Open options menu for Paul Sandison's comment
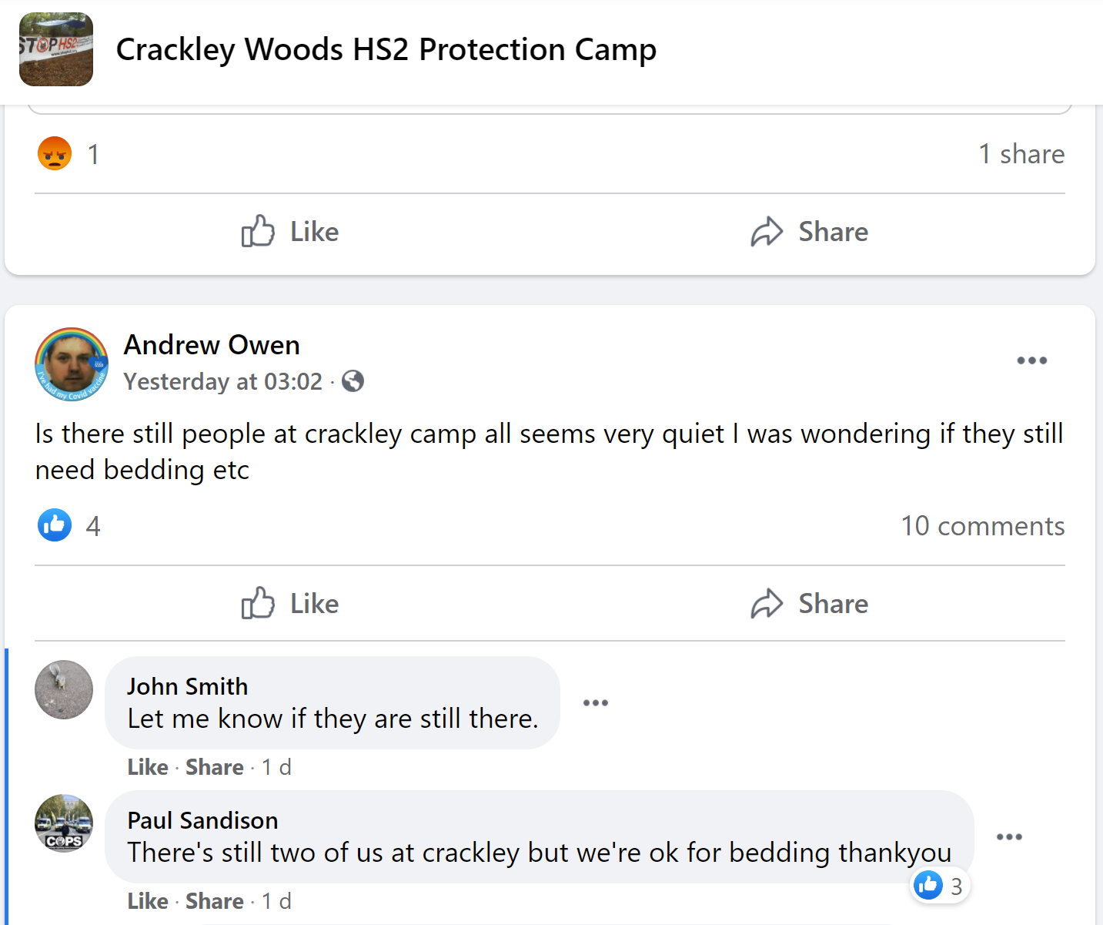 tap(1009, 836)
